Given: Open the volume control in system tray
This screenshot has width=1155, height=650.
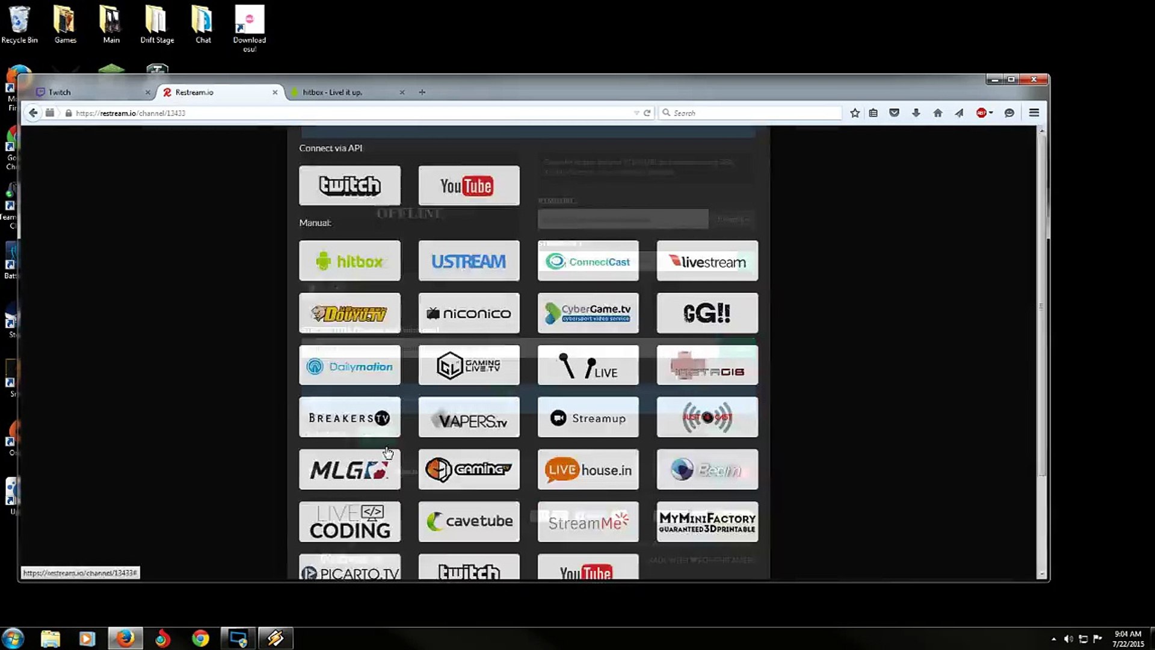Looking at the screenshot, I should 1068,639.
